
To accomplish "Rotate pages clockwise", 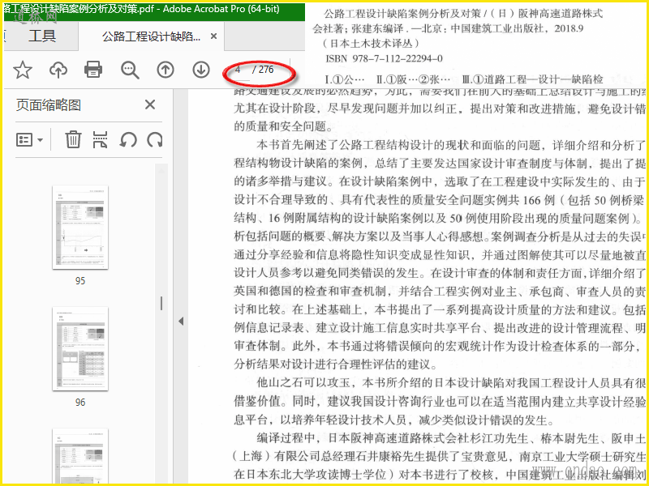I will coord(155,139).
